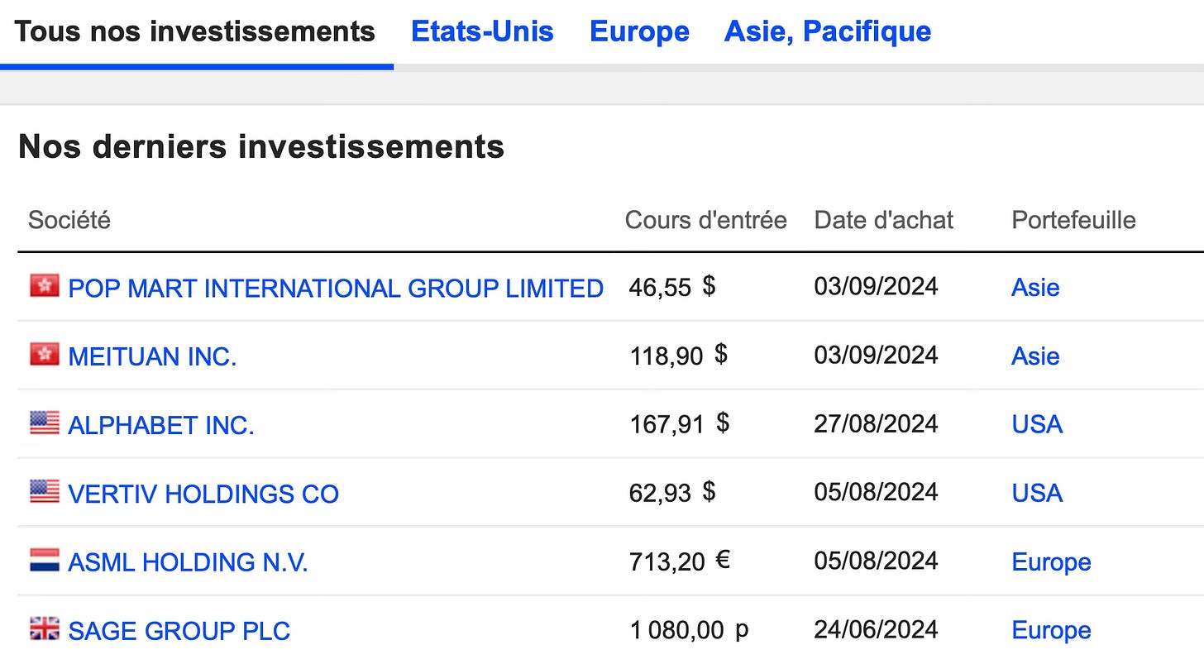Open the ASML HOLDING N.V. page
Image resolution: width=1204 pixels, height=664 pixels.
click(188, 561)
